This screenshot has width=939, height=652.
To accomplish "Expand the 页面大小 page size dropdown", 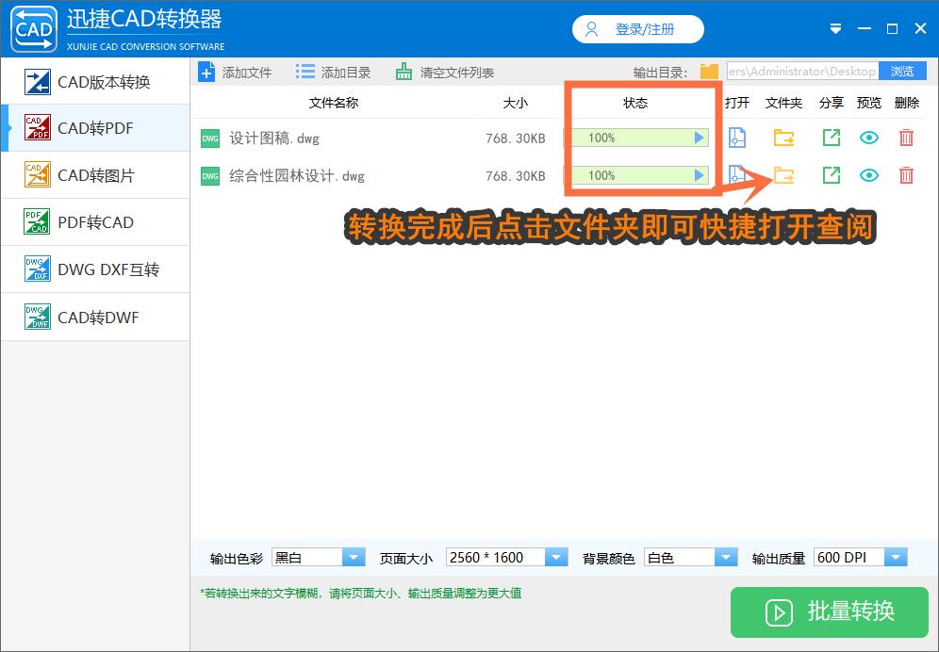I will coord(558,557).
